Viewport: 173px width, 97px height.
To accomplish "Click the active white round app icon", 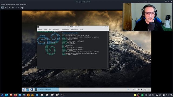I will pos(42,95).
